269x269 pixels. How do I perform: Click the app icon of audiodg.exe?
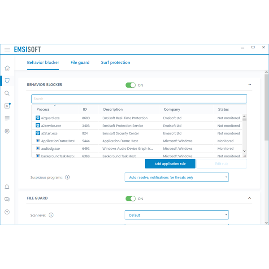38,148
